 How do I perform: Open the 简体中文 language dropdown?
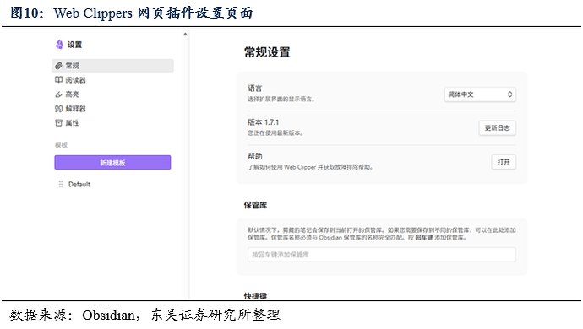pyautogui.click(x=480, y=94)
